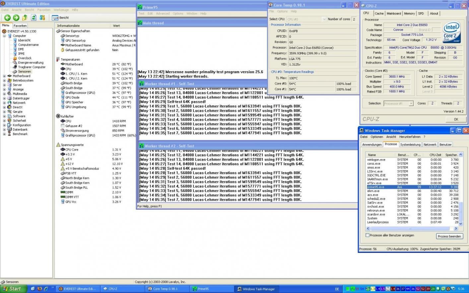Expand the Betriebssystem tree node
Screen dimensions: 469x293
[4, 80]
